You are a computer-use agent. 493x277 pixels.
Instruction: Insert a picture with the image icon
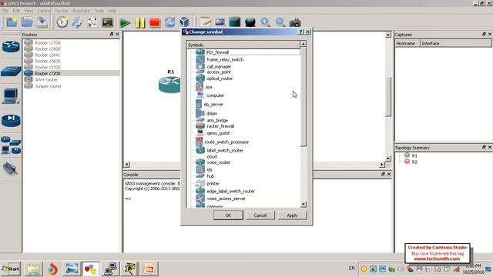(x=220, y=22)
